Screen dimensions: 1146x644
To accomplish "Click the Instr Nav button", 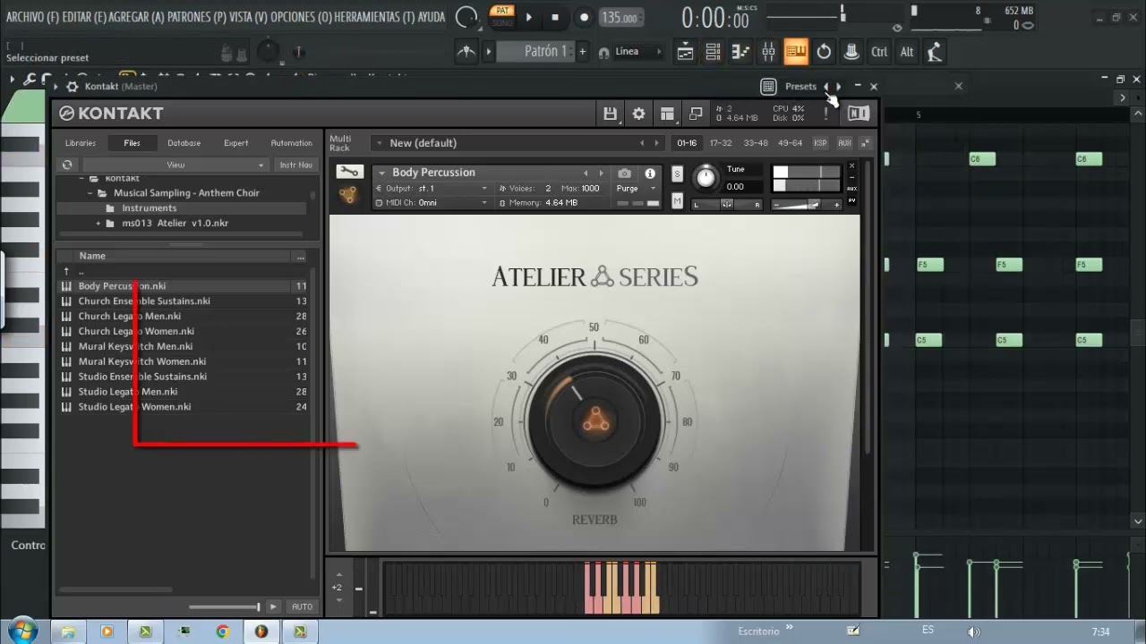I will pos(296,165).
